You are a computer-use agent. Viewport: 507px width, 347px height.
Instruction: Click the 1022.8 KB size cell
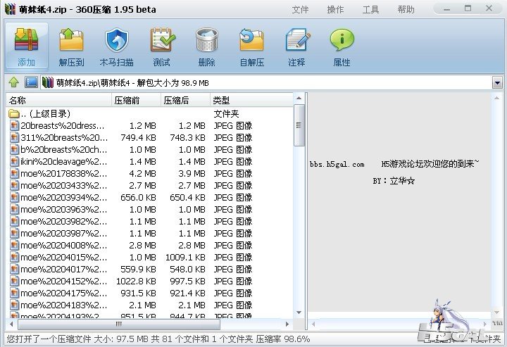tap(136, 281)
